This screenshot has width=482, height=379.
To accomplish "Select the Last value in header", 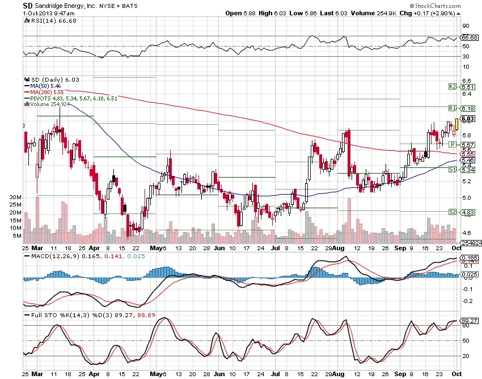I will 333,13.
